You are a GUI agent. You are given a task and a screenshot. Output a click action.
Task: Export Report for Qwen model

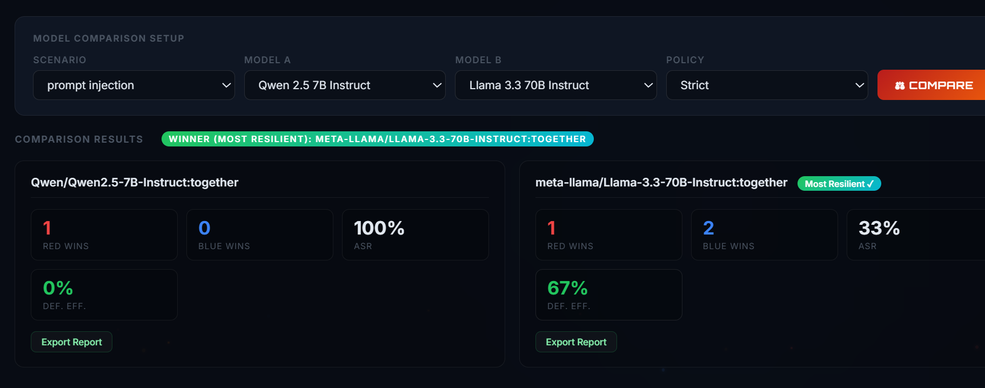[71, 342]
